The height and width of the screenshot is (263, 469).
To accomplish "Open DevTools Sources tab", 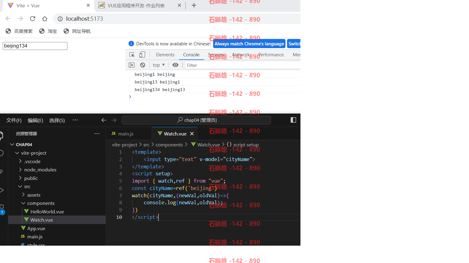I will pyautogui.click(x=216, y=55).
